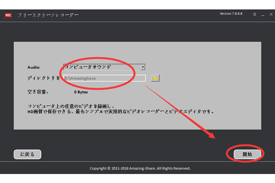Click the ディレクトリを label
Image resolution: width=275 pixels, height=183 pixels.
44,78
